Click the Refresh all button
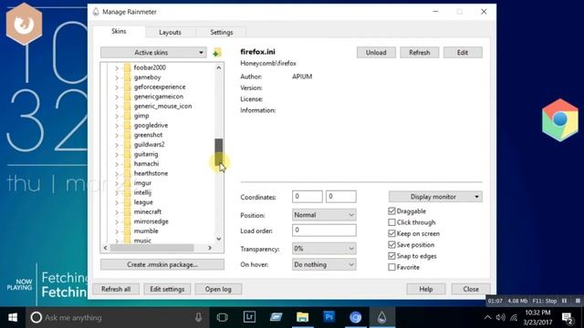584x328 pixels. coord(116,289)
